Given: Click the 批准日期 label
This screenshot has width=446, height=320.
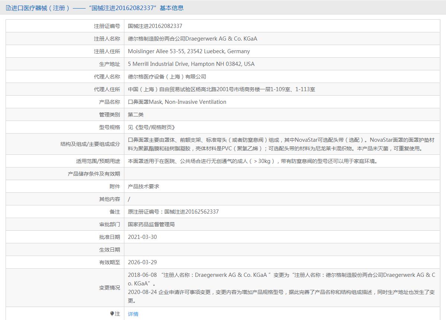Looking at the screenshot, I should pos(109,237).
